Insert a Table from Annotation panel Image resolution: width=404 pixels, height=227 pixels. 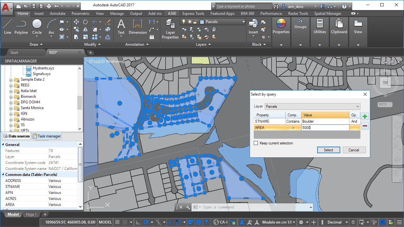coord(152,37)
